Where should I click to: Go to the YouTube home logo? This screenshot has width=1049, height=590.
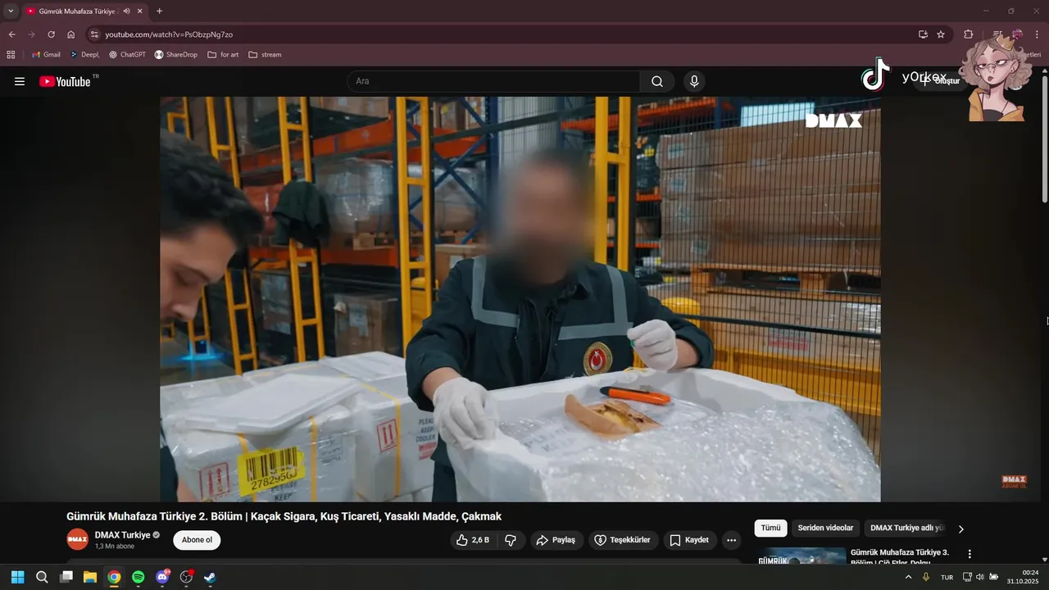coord(65,81)
